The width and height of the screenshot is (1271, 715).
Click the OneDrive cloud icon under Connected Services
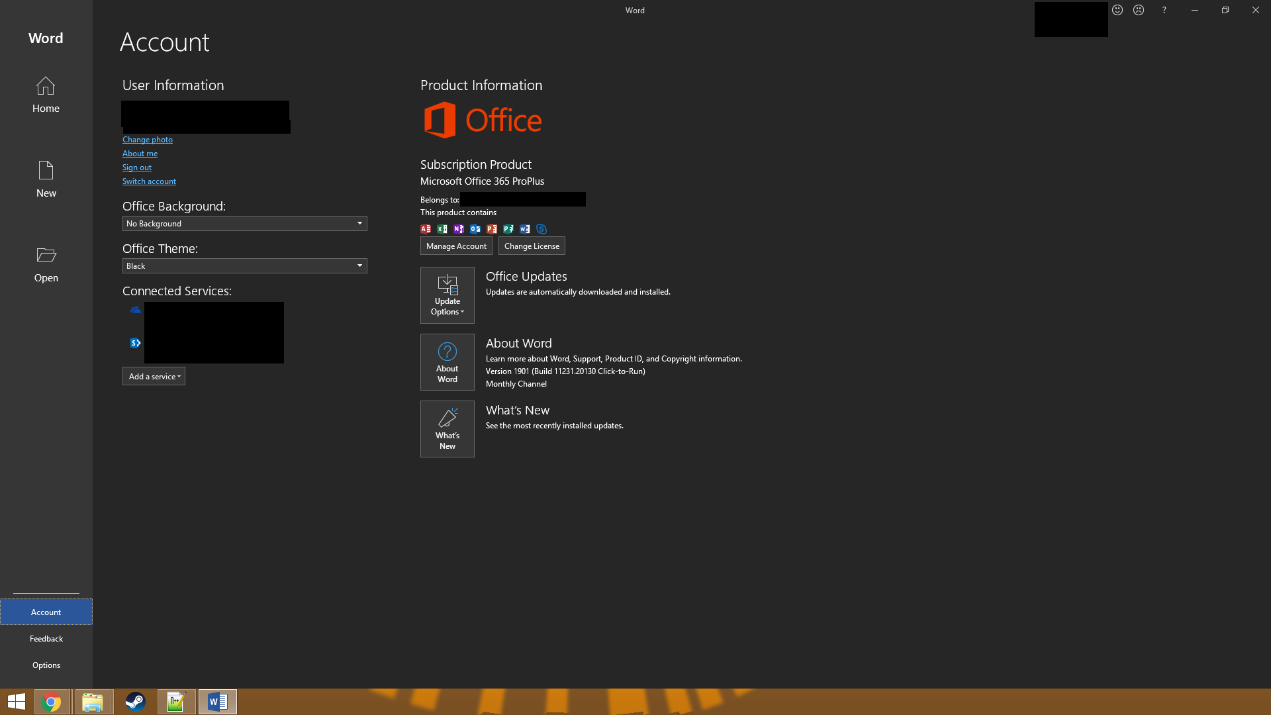click(135, 310)
